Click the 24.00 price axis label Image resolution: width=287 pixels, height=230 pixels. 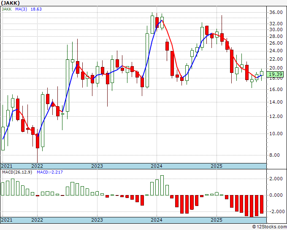[276, 51]
